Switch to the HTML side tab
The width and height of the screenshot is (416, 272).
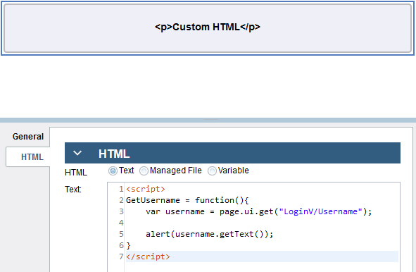click(28, 157)
